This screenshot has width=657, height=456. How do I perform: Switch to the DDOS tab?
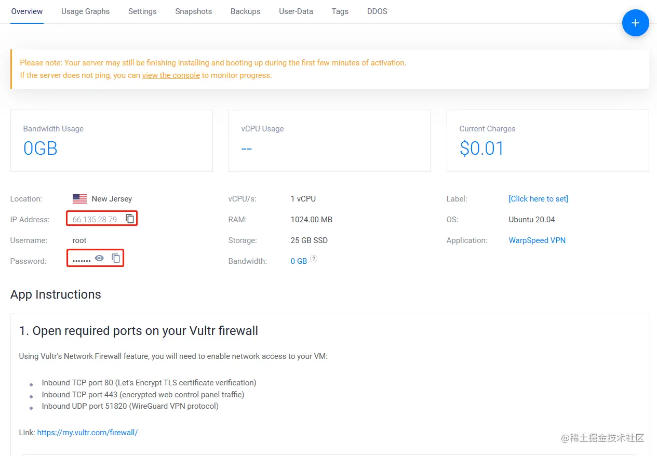pyautogui.click(x=377, y=11)
